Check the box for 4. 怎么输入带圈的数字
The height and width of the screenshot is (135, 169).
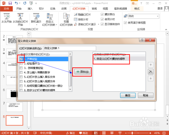coord(21,72)
